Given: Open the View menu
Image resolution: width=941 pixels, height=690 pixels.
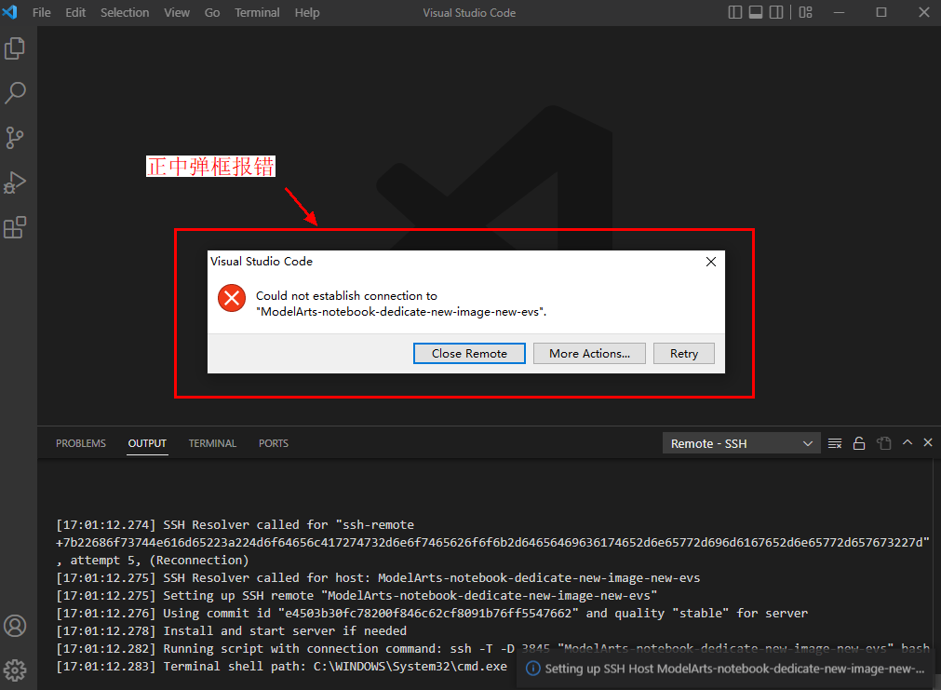Looking at the screenshot, I should click(177, 13).
